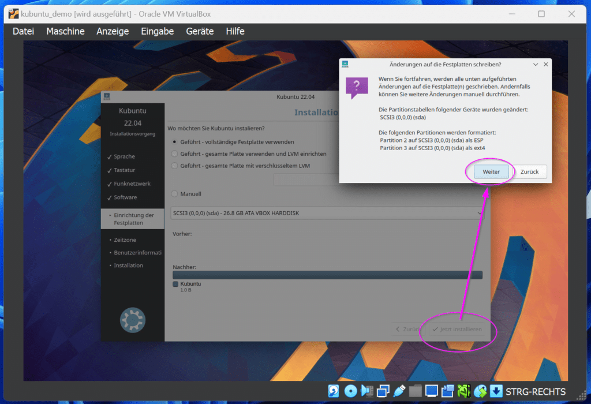Screen dimensions: 591x404
Task: Click the Jetzt installieren button
Action: (x=457, y=330)
